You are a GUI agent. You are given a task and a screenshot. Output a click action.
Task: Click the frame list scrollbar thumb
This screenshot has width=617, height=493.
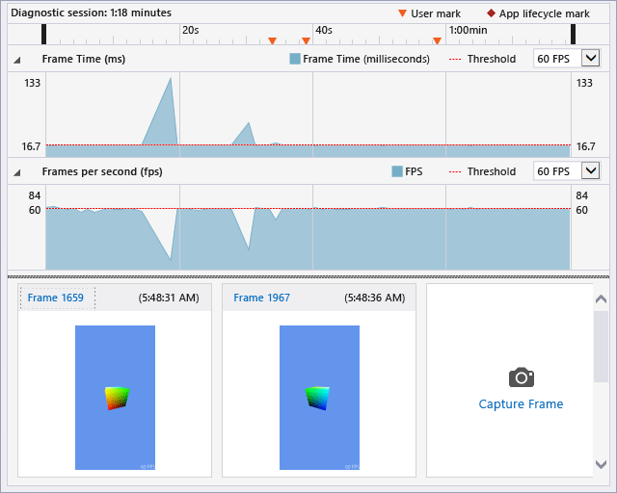[601, 346]
